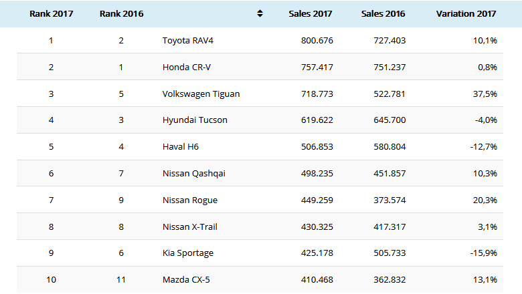The height and width of the screenshot is (294, 522).
Task: Click the sort arrows icon in header
Action: 260,14
